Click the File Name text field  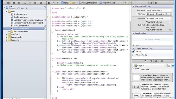159,10
